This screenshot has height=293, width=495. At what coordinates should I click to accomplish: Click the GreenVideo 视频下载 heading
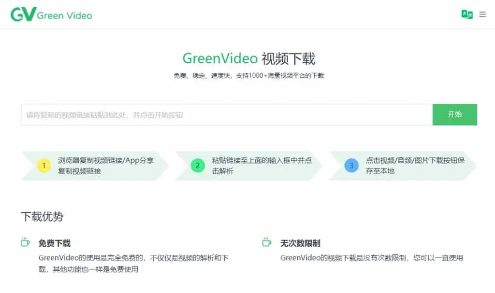coord(249,58)
